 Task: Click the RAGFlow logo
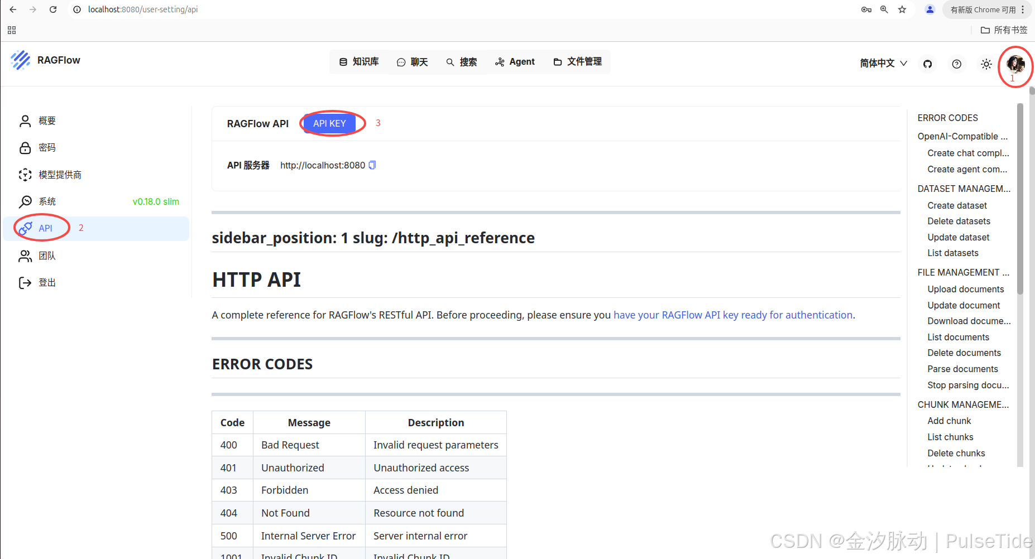click(46, 60)
